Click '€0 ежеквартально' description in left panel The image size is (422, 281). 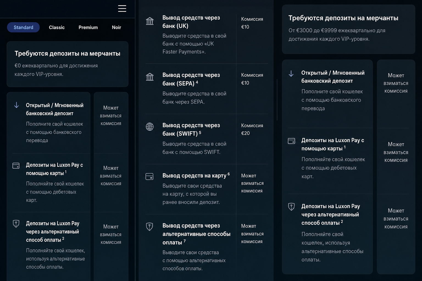[x=56, y=70]
